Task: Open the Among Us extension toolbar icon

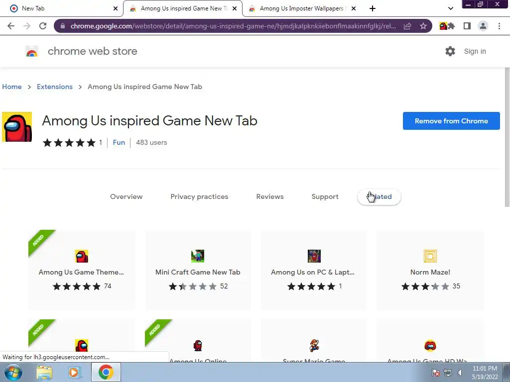Action: point(443,26)
